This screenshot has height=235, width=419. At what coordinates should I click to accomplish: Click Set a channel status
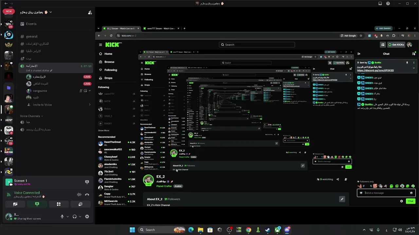point(39,70)
